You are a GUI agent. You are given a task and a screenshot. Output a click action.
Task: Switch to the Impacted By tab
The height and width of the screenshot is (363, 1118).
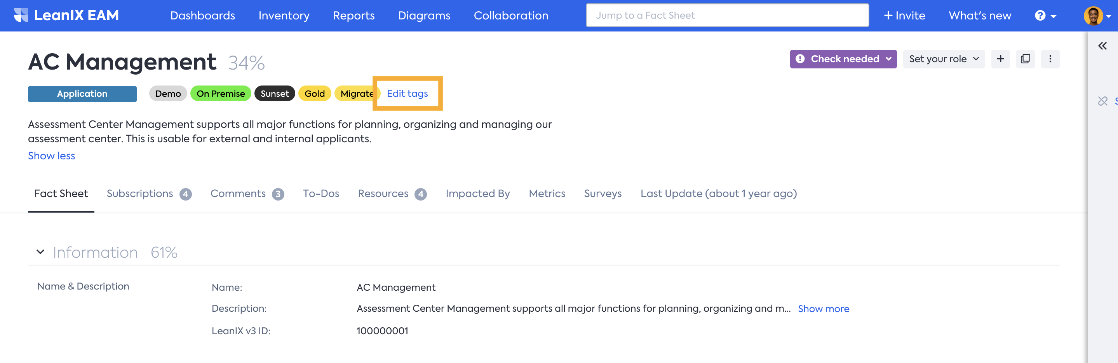tap(477, 194)
